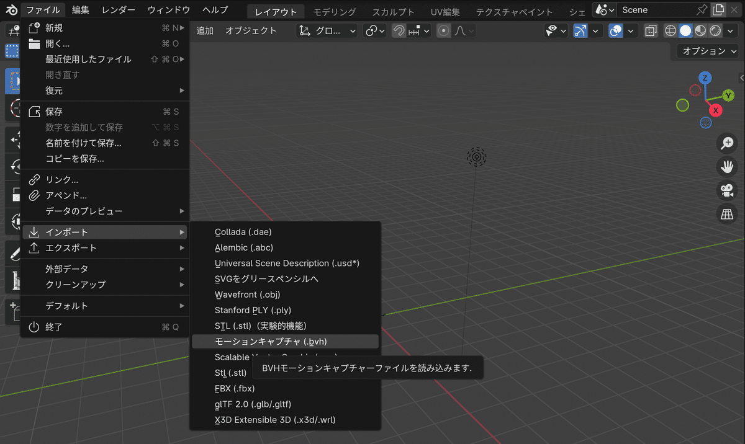Open the ウィンドウ menu
Viewport: 745px width, 444px height.
(169, 10)
